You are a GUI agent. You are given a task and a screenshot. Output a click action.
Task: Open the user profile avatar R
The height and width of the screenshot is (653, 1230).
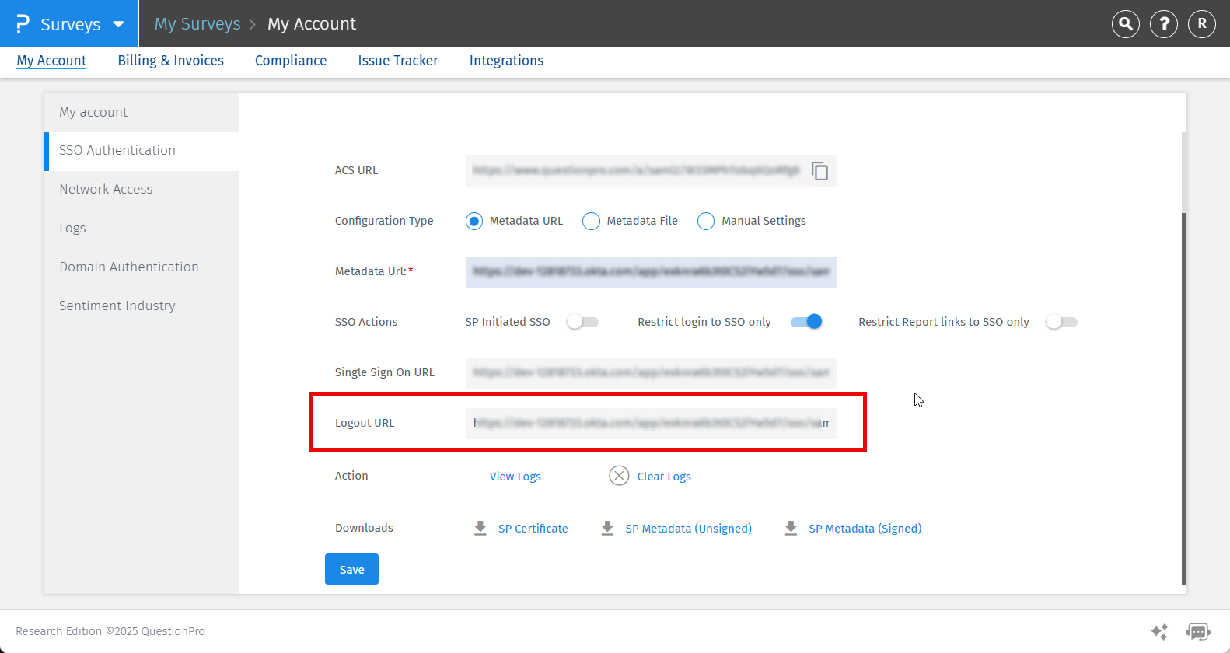[x=1201, y=24]
